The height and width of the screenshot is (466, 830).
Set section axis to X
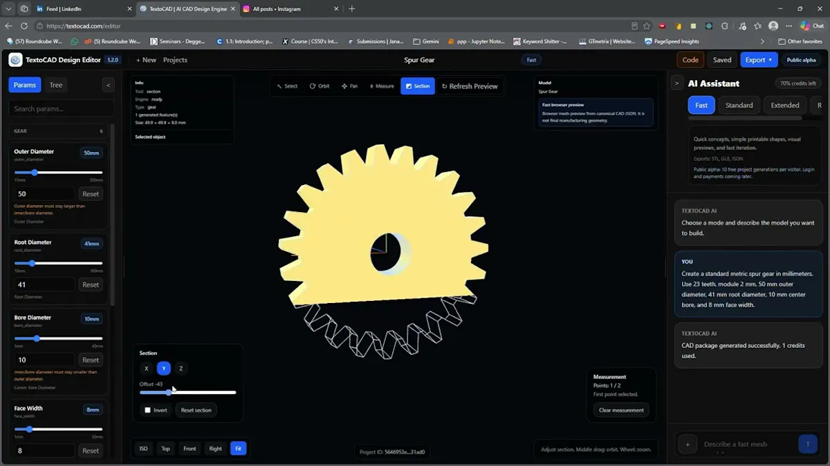click(147, 369)
